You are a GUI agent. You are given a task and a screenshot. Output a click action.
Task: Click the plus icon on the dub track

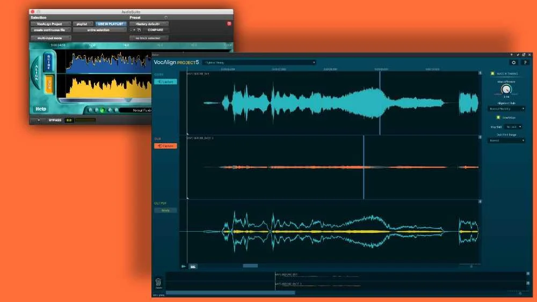480,137
